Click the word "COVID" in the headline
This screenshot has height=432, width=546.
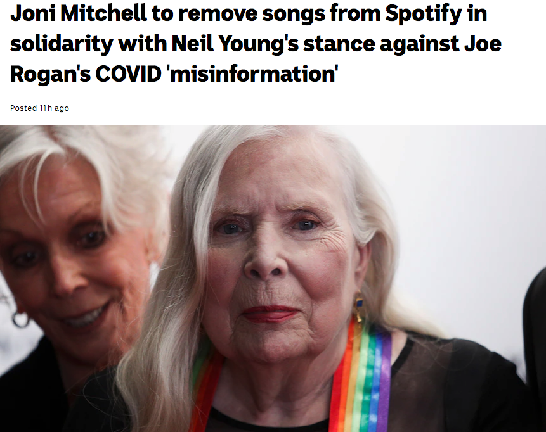click(x=129, y=73)
